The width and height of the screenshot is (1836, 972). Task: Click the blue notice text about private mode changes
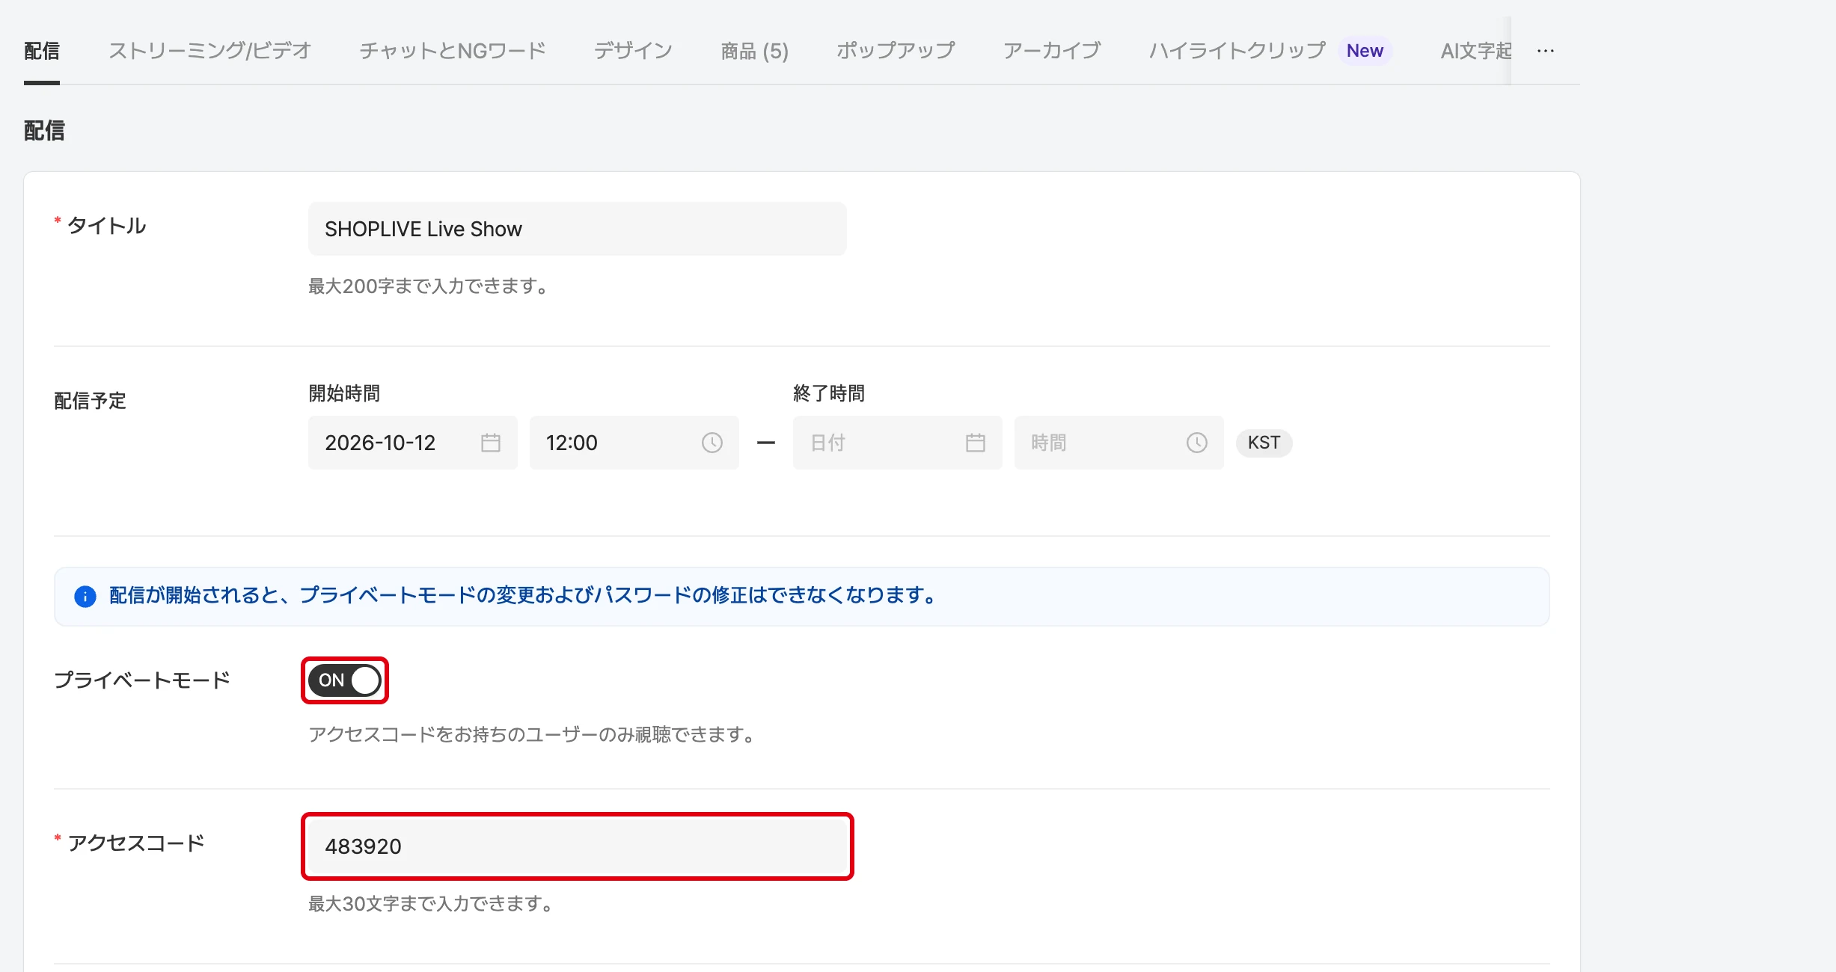click(524, 596)
